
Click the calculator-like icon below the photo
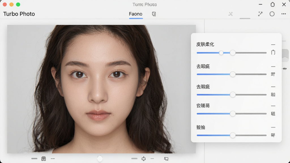(44, 158)
